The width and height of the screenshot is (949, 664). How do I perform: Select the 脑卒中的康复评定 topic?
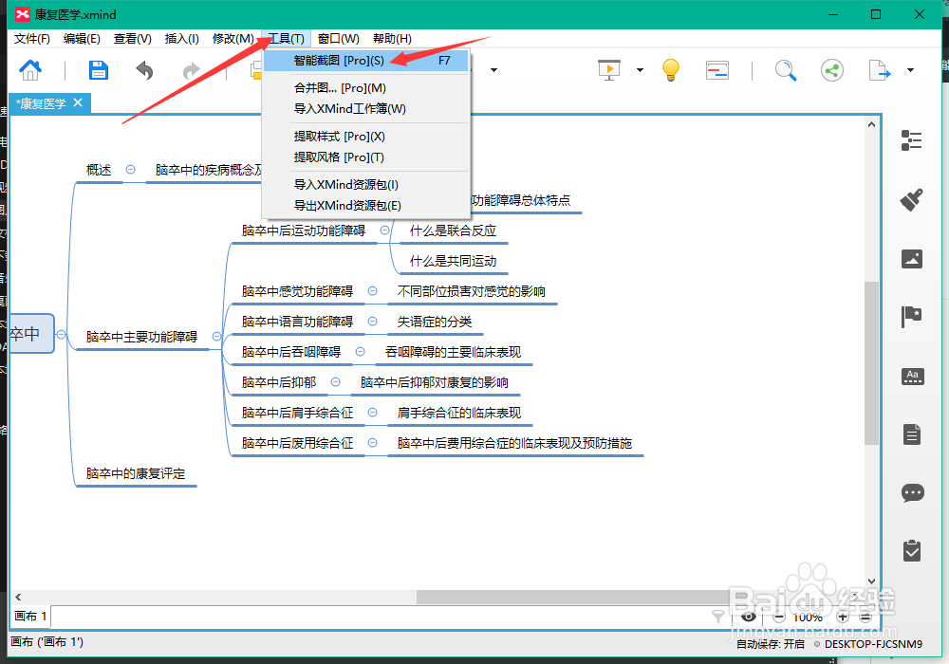coord(136,473)
